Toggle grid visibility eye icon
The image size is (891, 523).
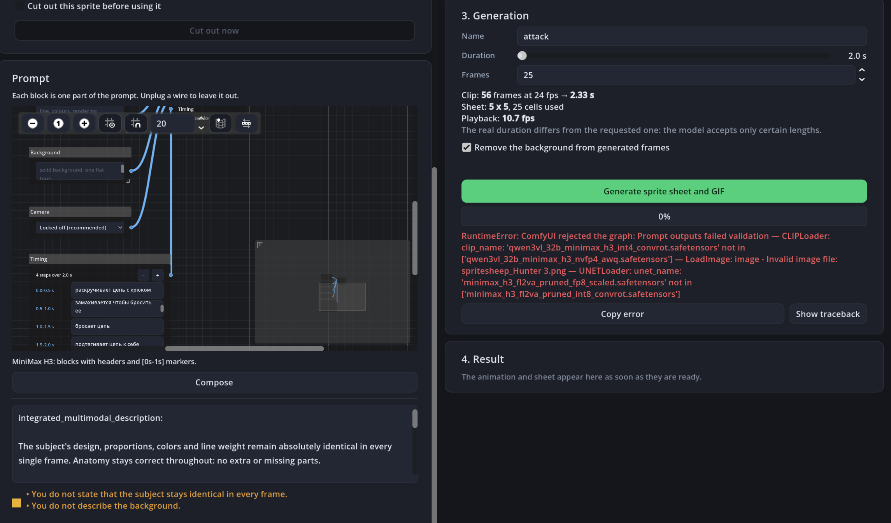(110, 123)
